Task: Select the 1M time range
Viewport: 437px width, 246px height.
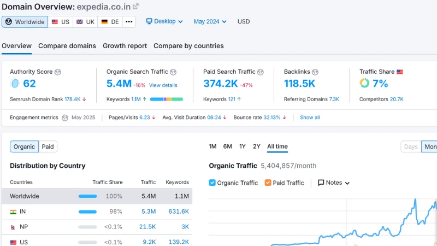Action: click(212, 147)
